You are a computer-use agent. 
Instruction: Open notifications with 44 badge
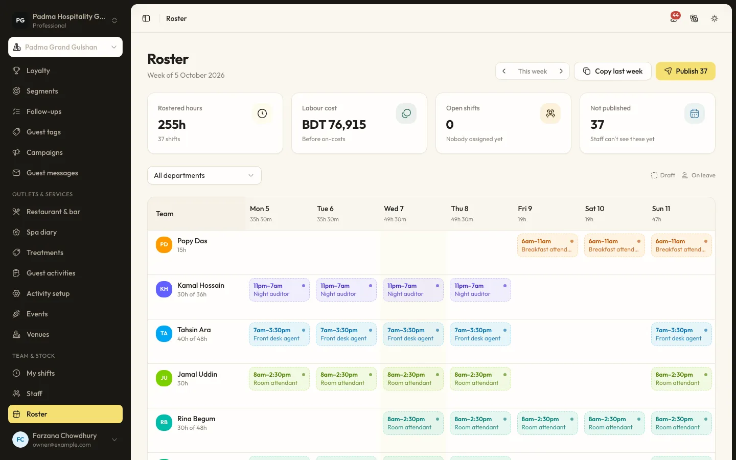[675, 18]
